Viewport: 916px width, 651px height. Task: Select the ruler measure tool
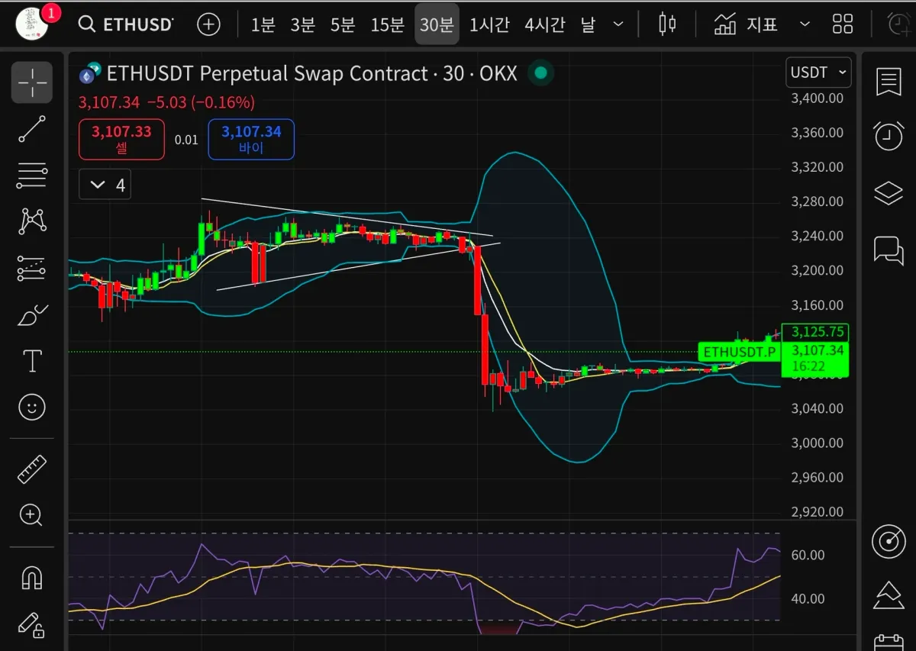(x=32, y=469)
